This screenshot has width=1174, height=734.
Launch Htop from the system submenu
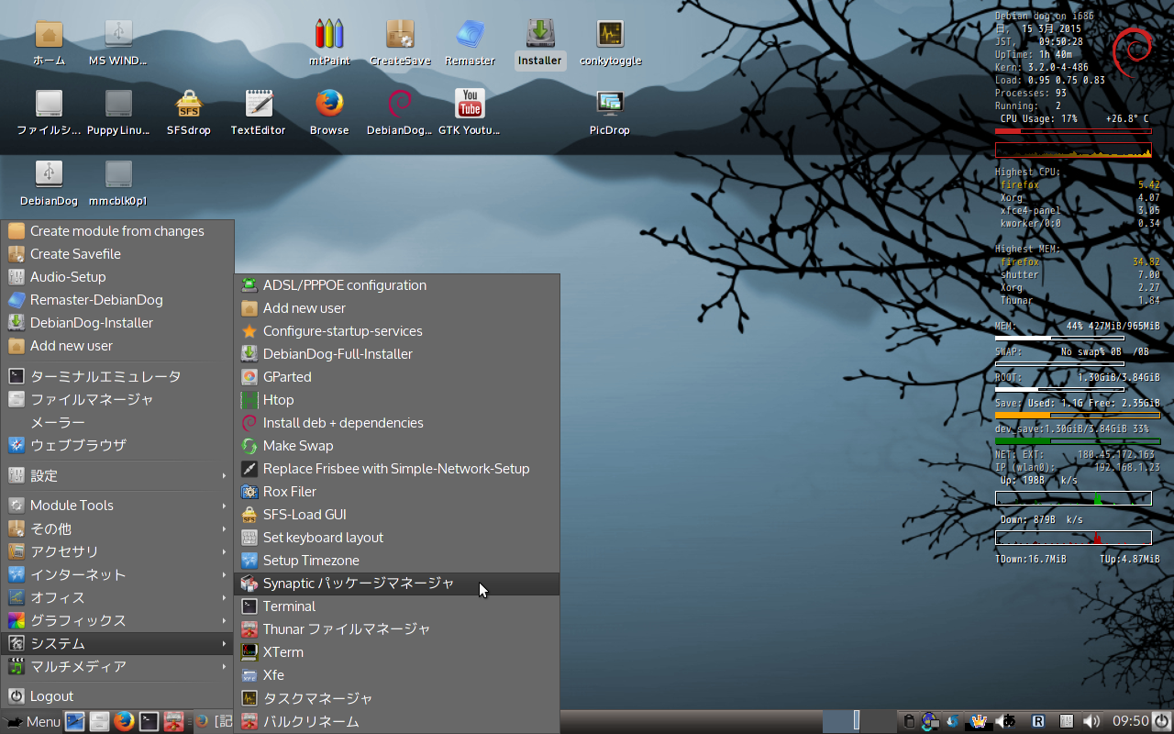[x=397, y=400]
